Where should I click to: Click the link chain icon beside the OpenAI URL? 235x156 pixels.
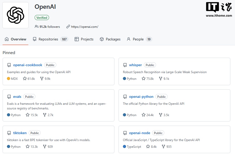pyautogui.click(x=68, y=27)
